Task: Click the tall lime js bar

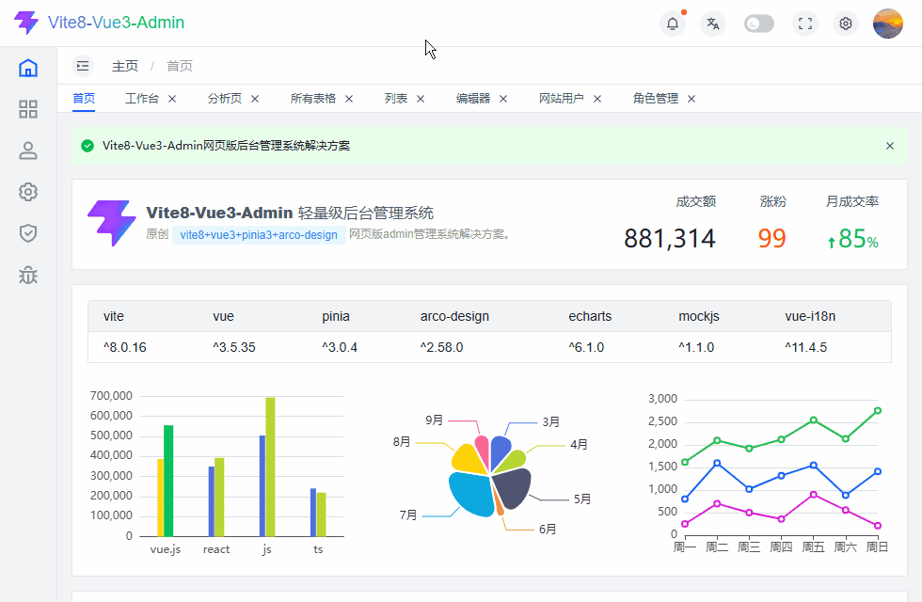Action: point(271,467)
